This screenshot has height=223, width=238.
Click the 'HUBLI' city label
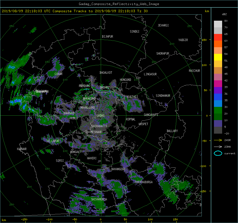(74, 118)
